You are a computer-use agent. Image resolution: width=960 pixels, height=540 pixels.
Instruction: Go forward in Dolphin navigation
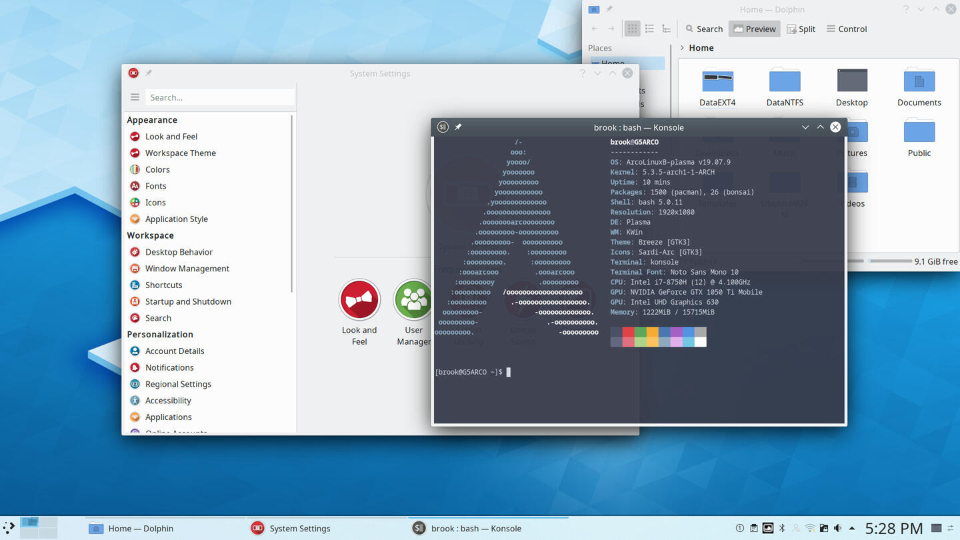click(611, 29)
